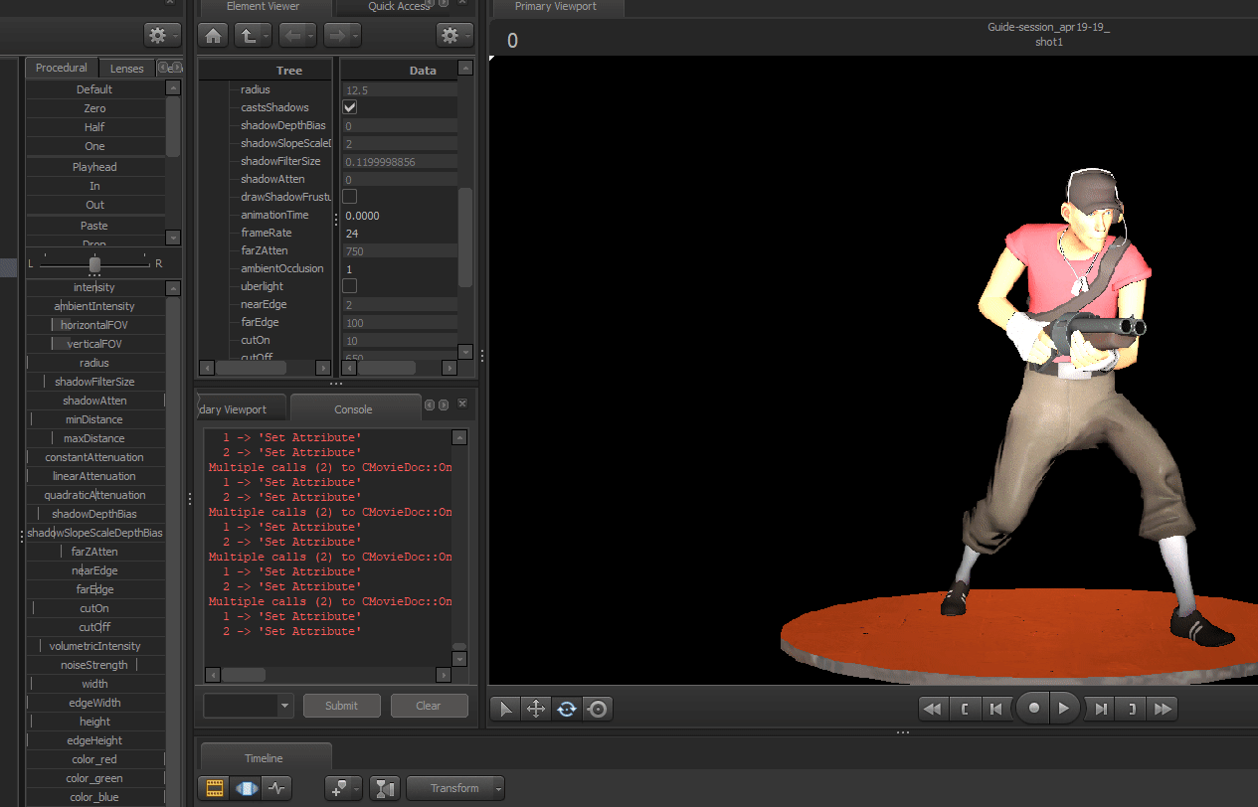This screenshot has width=1258, height=807.
Task: Switch to Clip Editor filmstrip mode
Action: [x=214, y=788]
